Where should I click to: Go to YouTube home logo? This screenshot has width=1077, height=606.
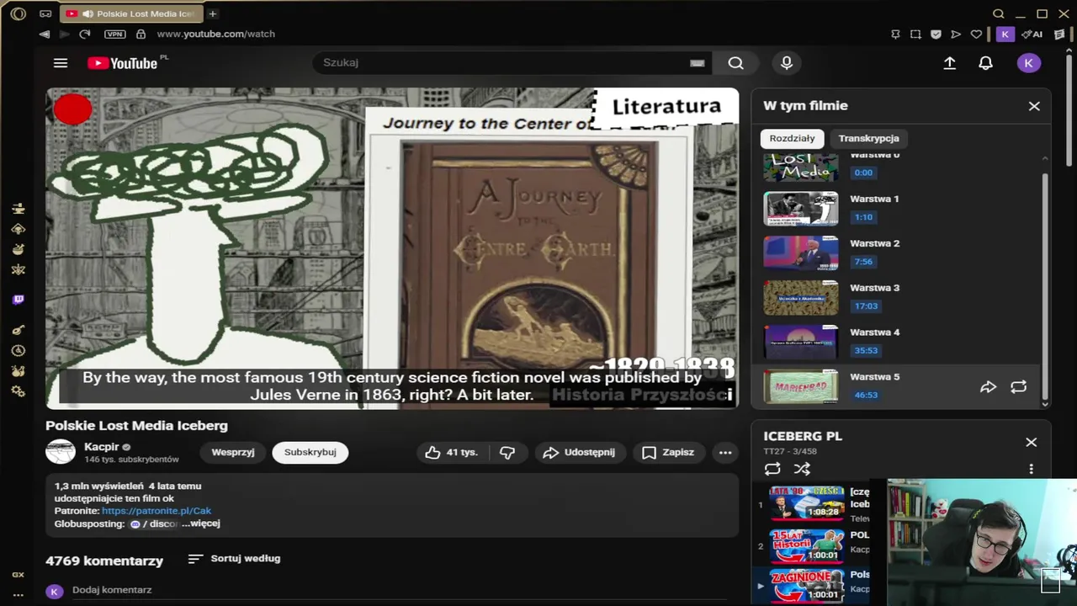coord(123,63)
